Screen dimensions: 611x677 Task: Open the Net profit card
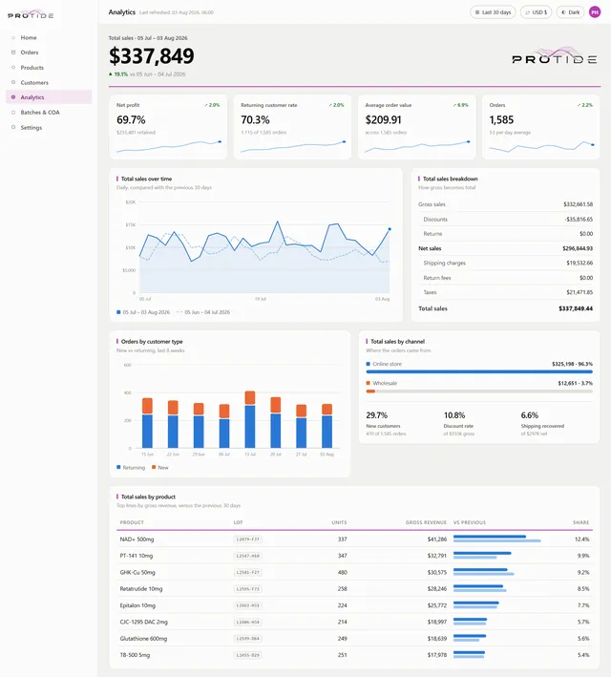[x=168, y=127]
